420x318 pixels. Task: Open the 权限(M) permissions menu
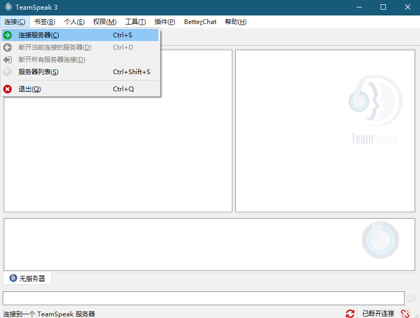pos(104,22)
